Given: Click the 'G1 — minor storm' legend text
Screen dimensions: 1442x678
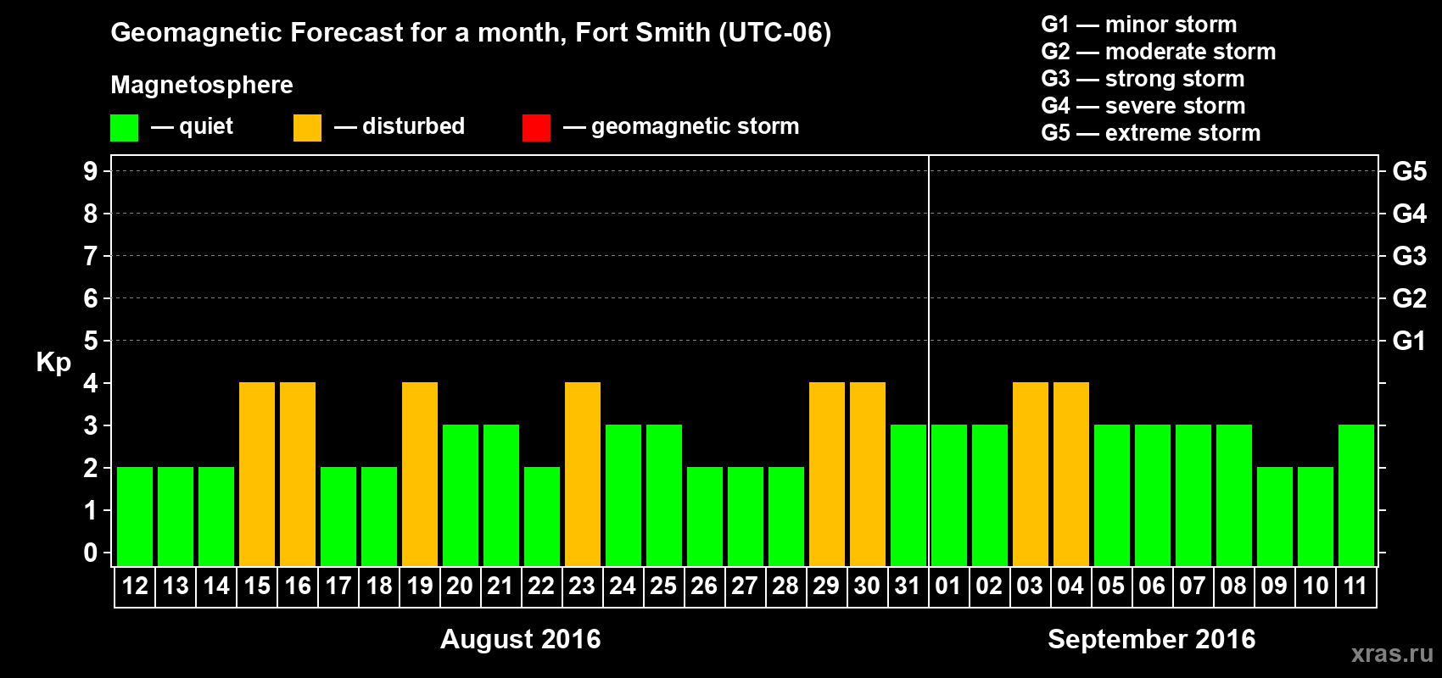Looking at the screenshot, I should point(1139,25).
